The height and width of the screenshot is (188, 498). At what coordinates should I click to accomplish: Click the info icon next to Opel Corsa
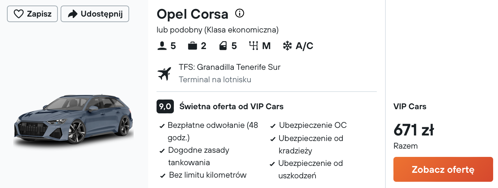(240, 13)
